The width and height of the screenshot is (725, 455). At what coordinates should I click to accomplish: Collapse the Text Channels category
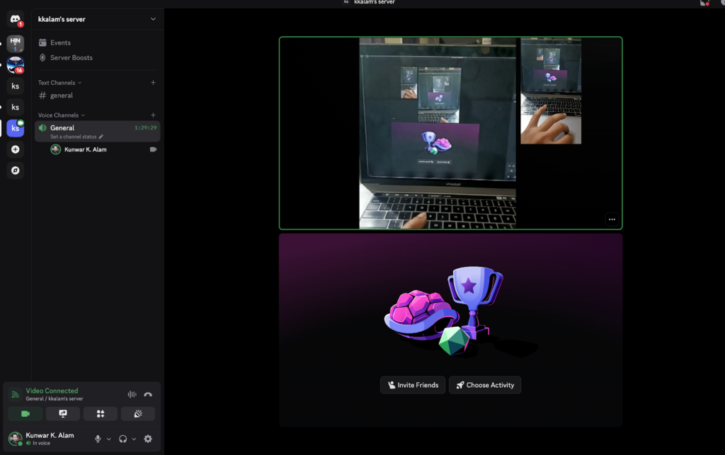click(x=59, y=83)
